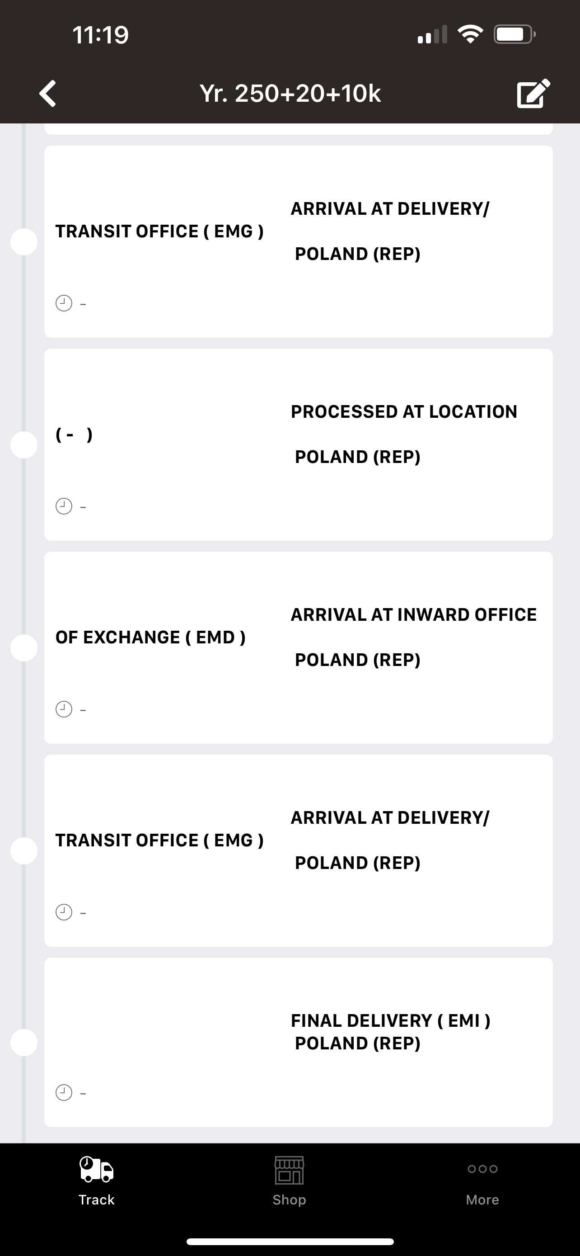This screenshot has width=580, height=1256.
Task: Select the Processed at Location timeline marker
Action: (24, 445)
